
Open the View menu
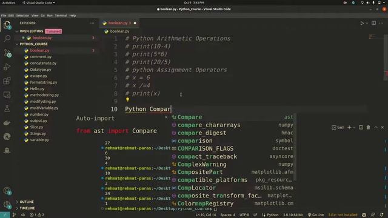35,16
